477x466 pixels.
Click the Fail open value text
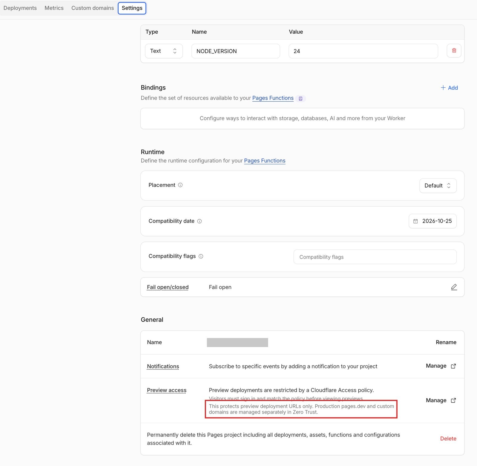pos(220,287)
